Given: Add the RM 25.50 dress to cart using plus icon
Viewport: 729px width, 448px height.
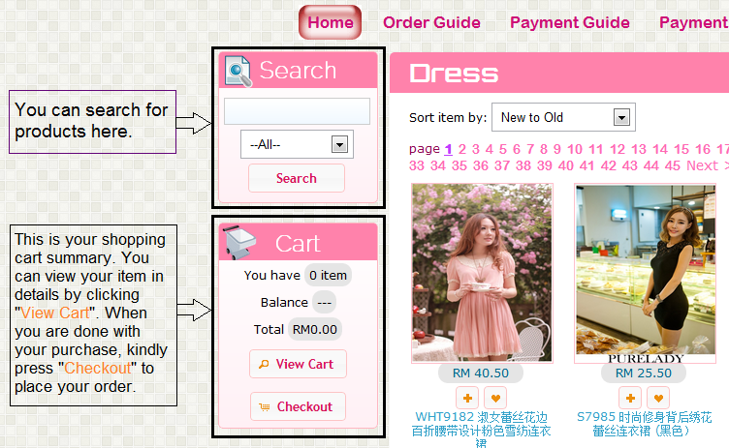Looking at the screenshot, I should (x=630, y=398).
